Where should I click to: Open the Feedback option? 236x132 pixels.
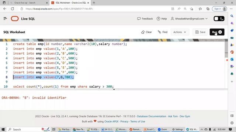145,19
